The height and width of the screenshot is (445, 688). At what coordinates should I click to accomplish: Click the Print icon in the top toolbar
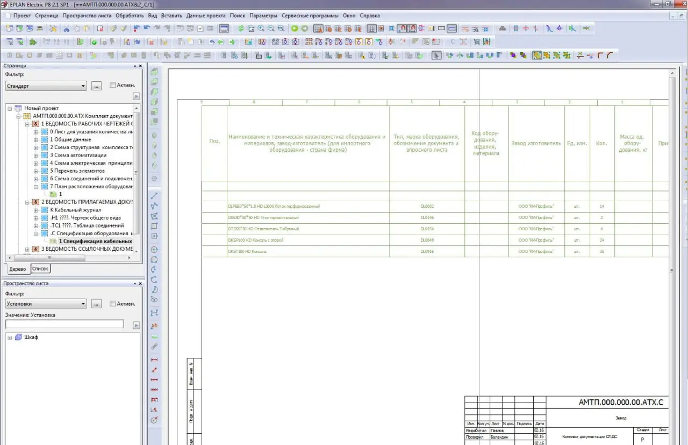coord(40,29)
